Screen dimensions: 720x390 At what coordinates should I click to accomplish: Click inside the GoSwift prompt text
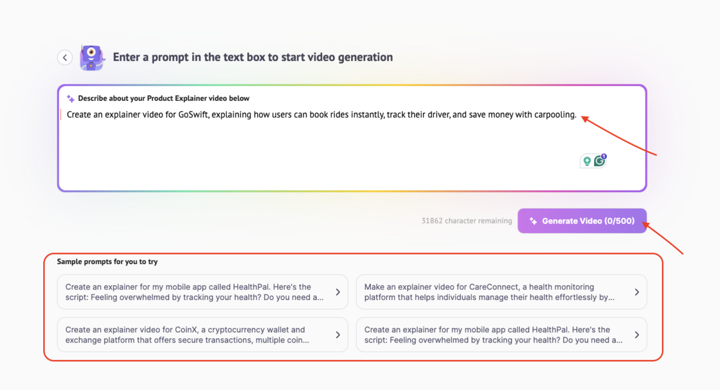click(x=321, y=115)
